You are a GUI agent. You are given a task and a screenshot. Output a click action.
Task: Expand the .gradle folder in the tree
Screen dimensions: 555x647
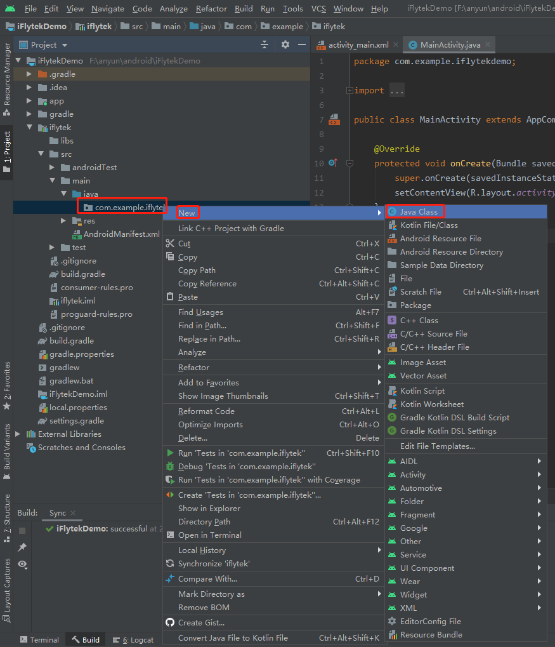29,74
